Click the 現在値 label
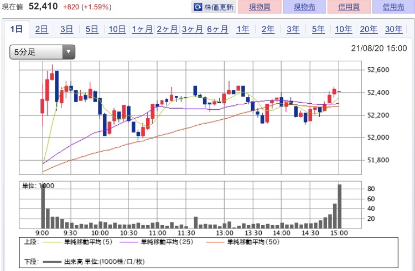415x271 pixels. [x=12, y=7]
